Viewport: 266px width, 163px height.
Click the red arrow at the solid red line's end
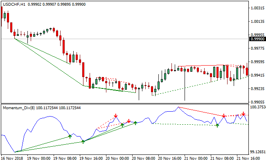tap(224, 116)
